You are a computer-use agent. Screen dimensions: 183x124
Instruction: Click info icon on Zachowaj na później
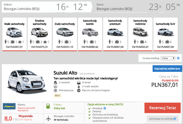[x=175, y=119]
